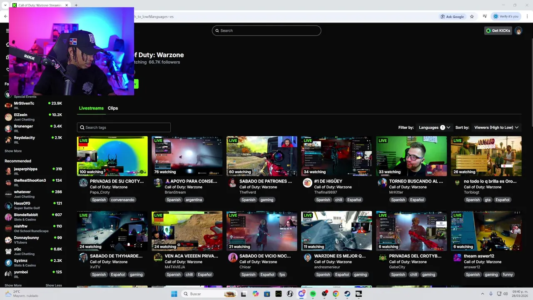The image size is (533, 300).
Task: Open the stream title WARZONE ES MEJOR Q...
Action: point(340,256)
